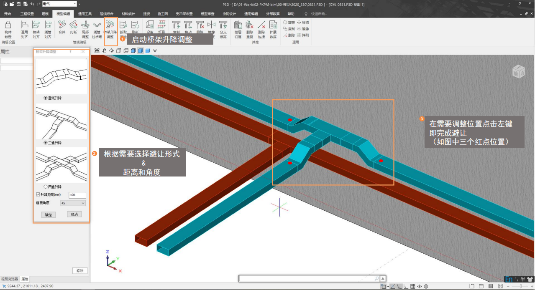Screen dimensions: 535x290
Task: Click the zoom slider in status bar
Action: click(520, 286)
